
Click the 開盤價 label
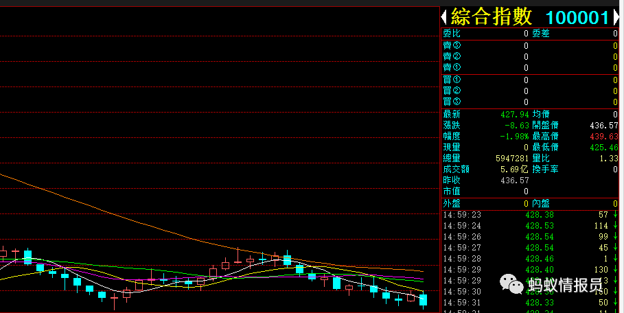click(545, 126)
